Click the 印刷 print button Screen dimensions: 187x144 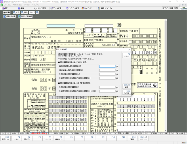7,13
